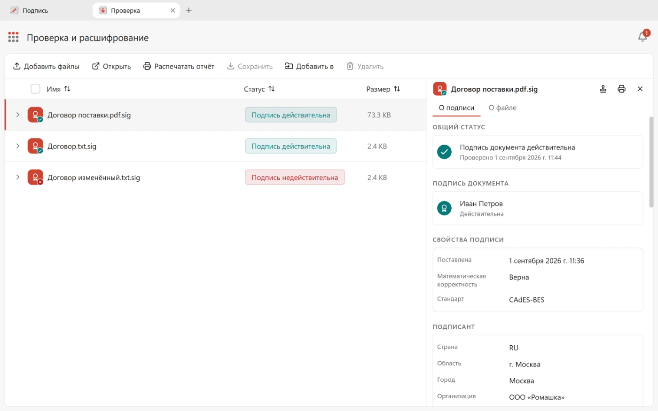The height and width of the screenshot is (411, 658).
Task: Sort by the Статус column arrows
Action: click(x=272, y=89)
